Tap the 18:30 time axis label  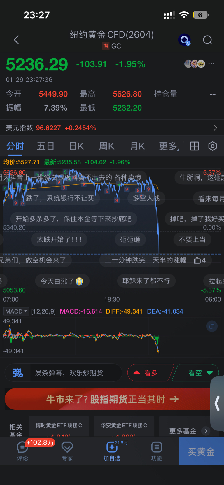[x=112, y=299]
